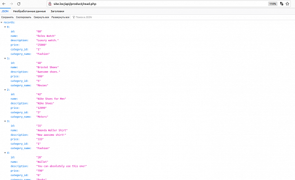Select the "Bristol Shoes" name value
This screenshot has width=295, height=180.
click(x=47, y=67)
